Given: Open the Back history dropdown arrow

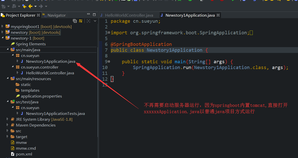Looking at the screenshot, I should [x=35, y=7].
